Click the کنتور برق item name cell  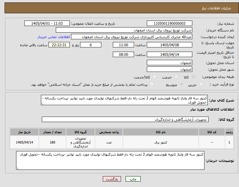[161, 142]
